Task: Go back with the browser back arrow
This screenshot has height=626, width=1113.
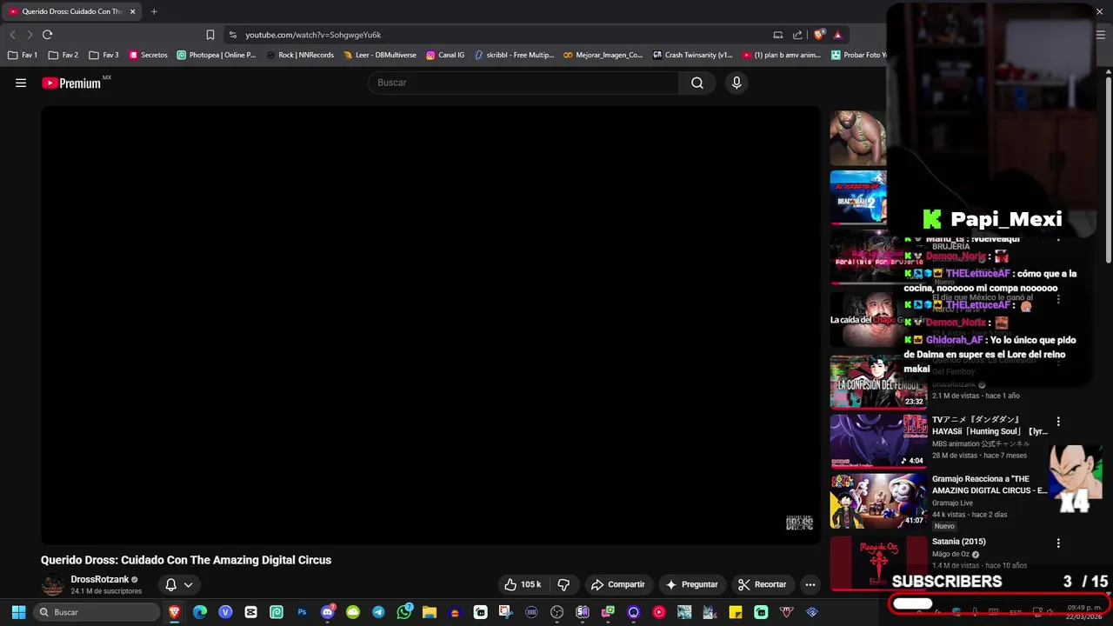Action: coord(12,35)
